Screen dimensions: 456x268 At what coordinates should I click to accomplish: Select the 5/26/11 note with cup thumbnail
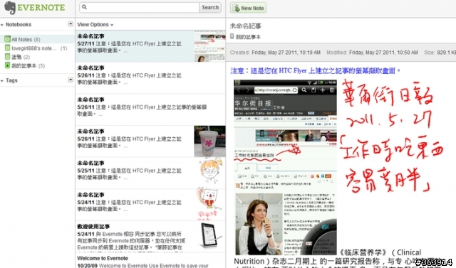[150, 141]
